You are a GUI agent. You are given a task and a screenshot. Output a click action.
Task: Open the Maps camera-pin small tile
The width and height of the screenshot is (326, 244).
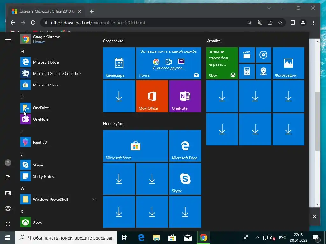(x=263, y=71)
